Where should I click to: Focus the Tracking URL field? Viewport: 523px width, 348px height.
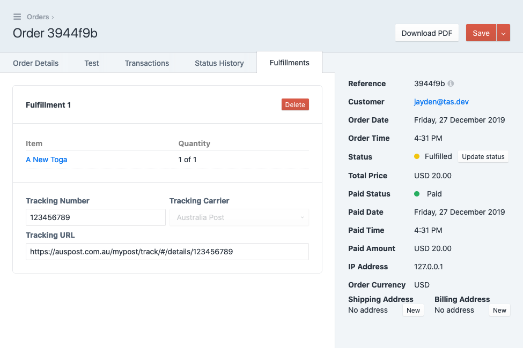167,252
